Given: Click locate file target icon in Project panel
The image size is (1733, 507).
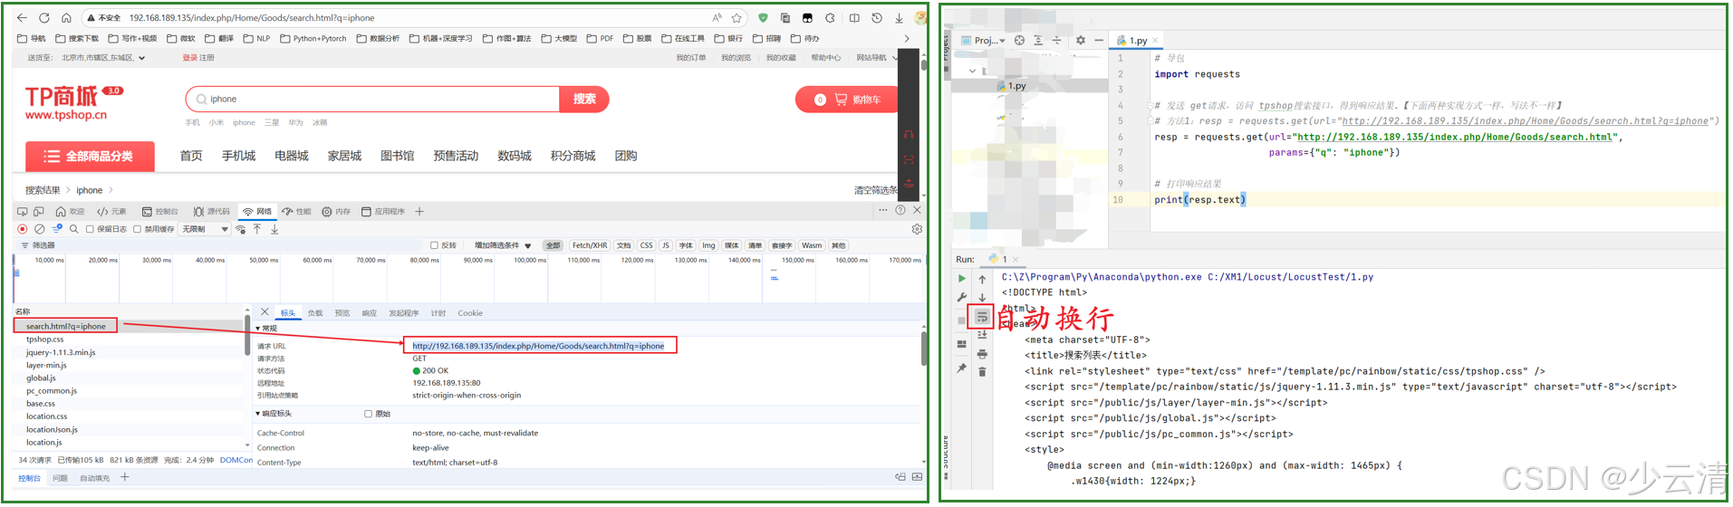Looking at the screenshot, I should pyautogui.click(x=1019, y=40).
